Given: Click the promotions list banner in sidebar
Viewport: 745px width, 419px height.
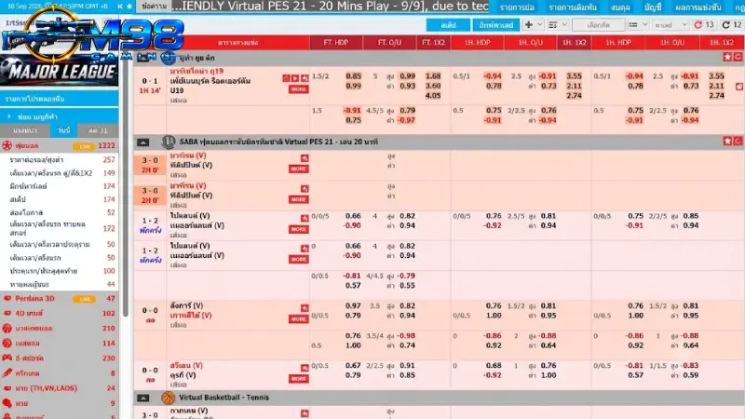Looking at the screenshot, I should point(60,99).
